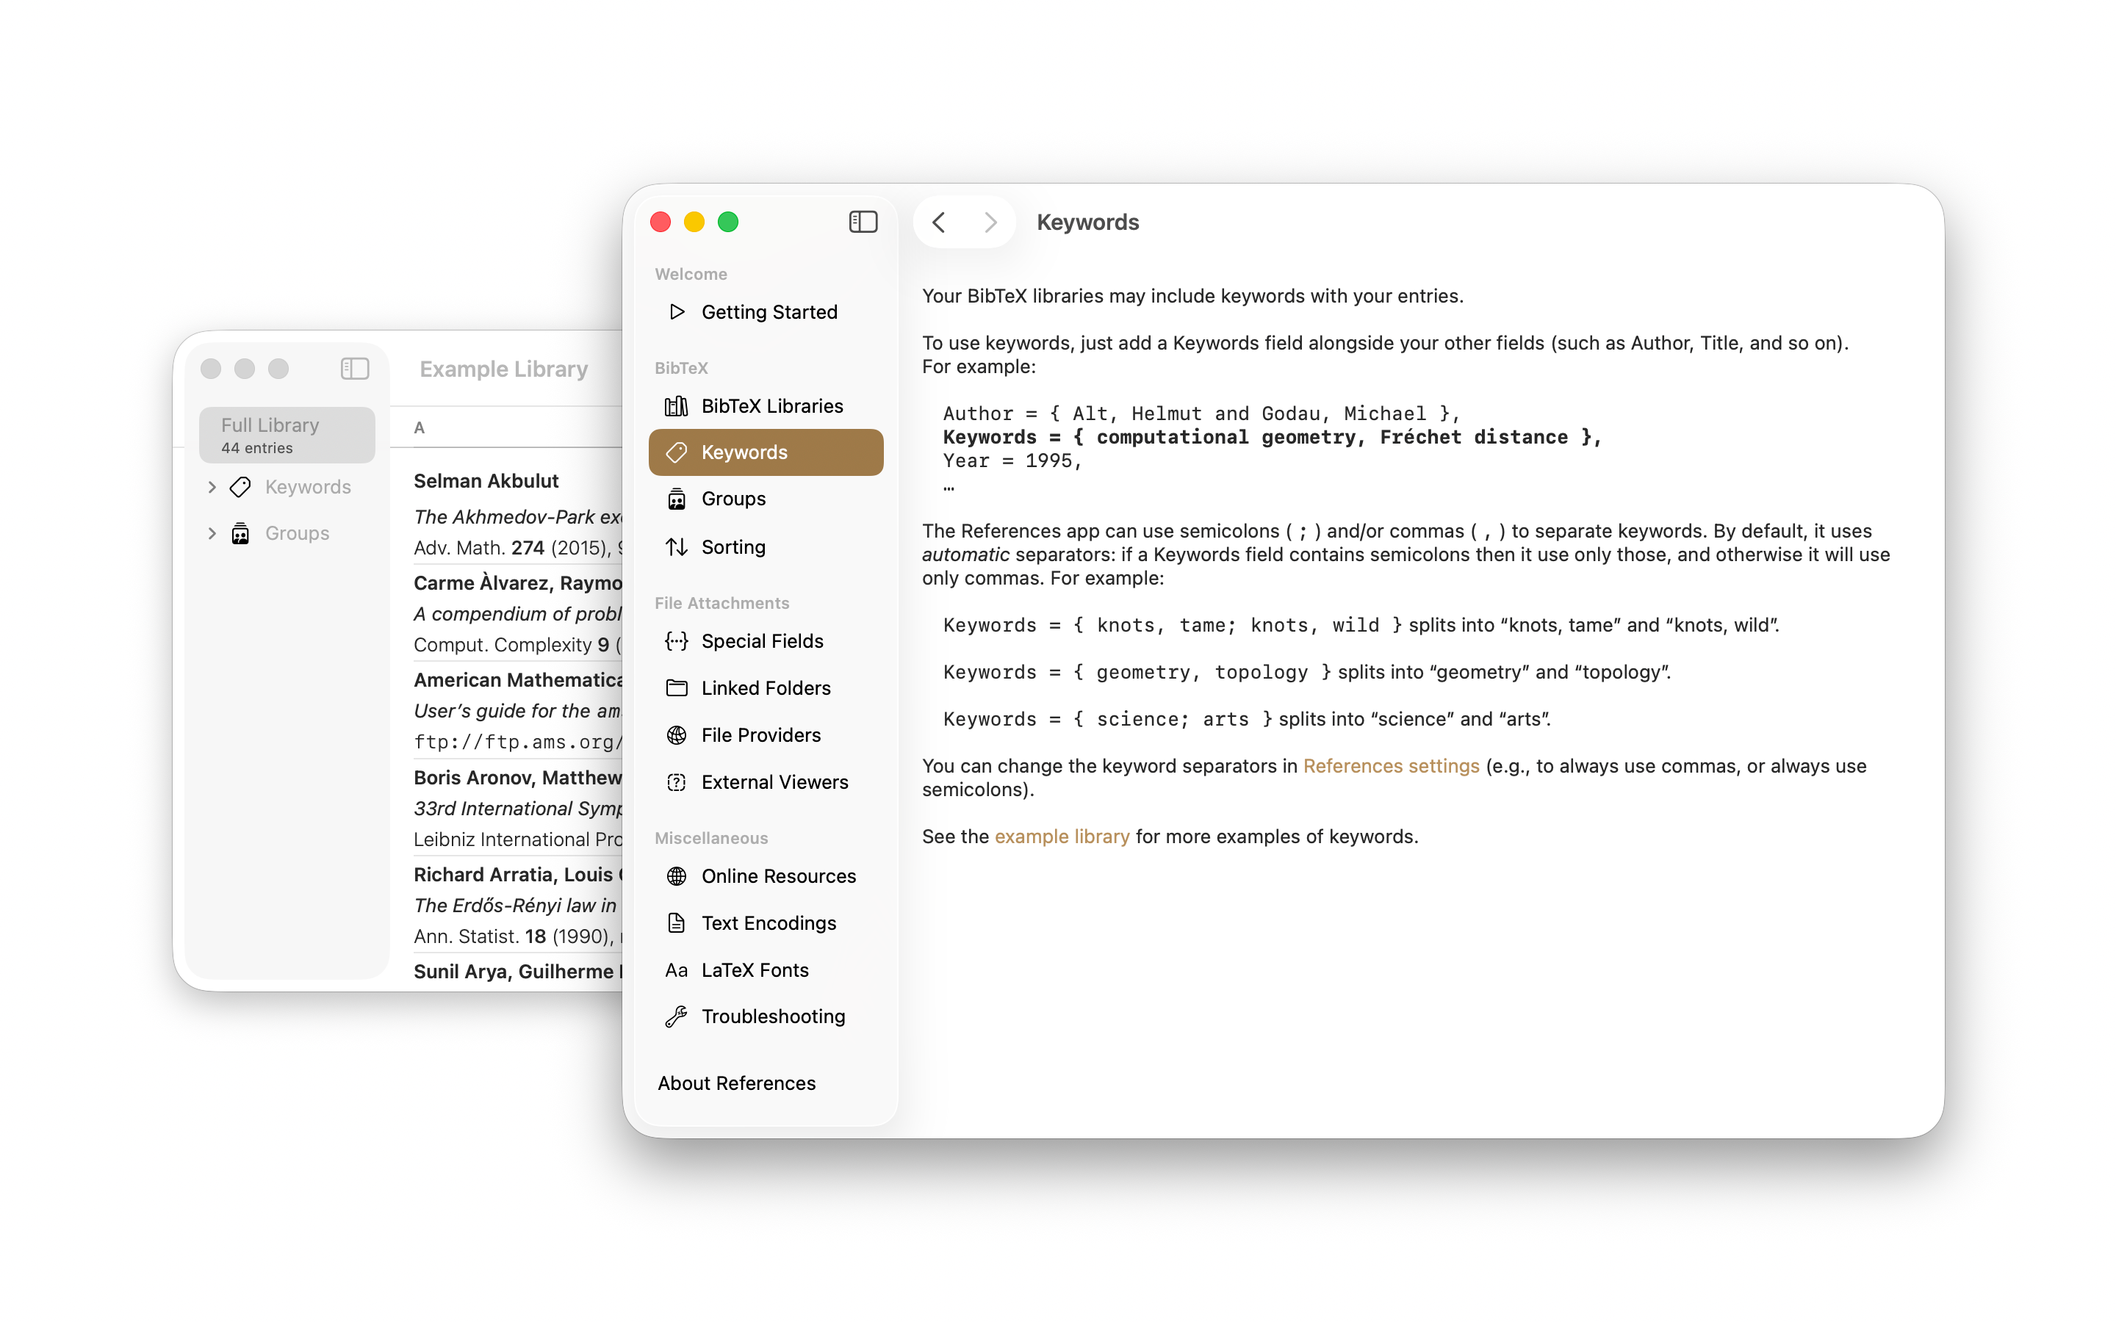Open the File Providers help page
Screen dimensions: 2116x1322
(x=766, y=735)
